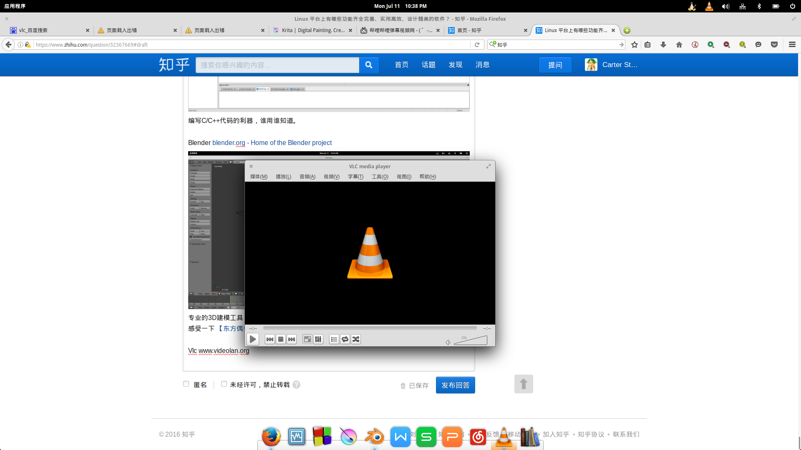Open Firefox hamburger menu
801x450 pixels.
792,45
